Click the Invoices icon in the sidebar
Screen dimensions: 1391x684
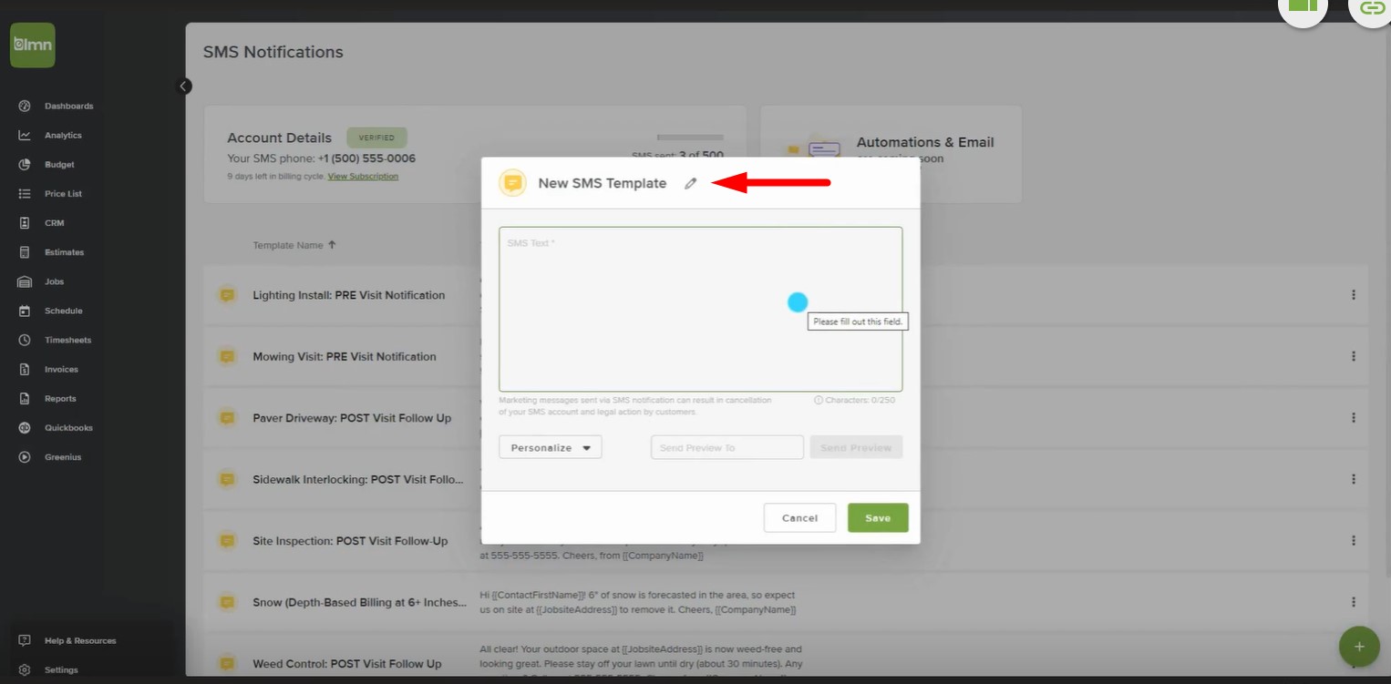(x=25, y=369)
